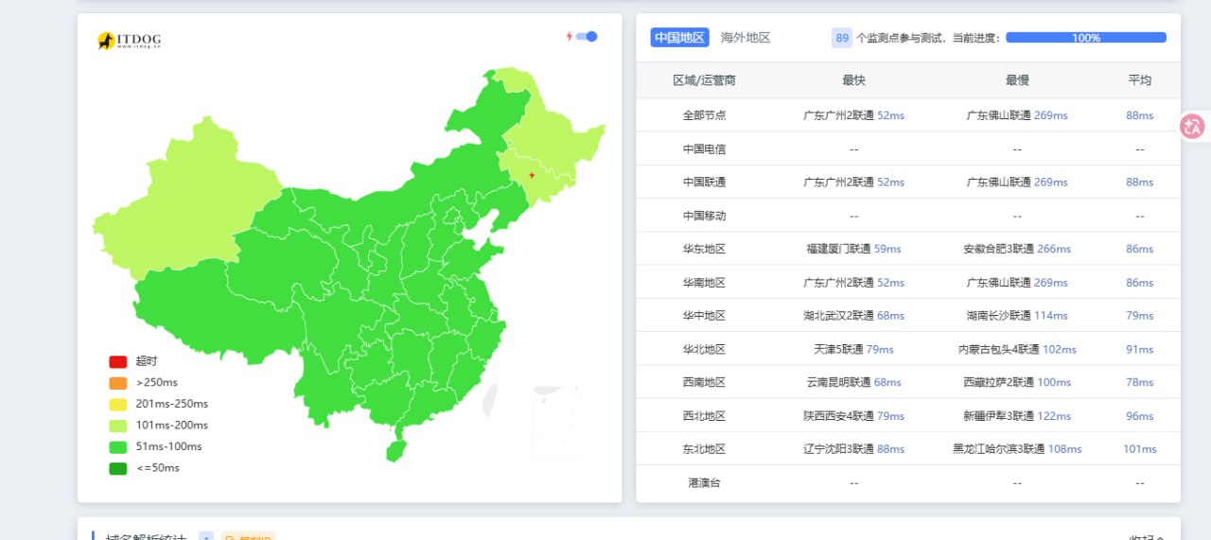Click 陕西西安4联通 79ms cell

pos(853,416)
